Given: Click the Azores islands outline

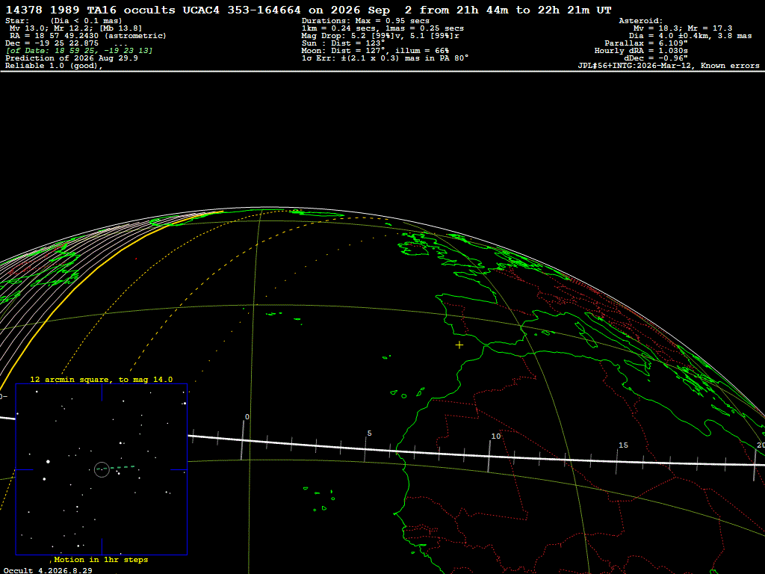Looking at the screenshot, I should coord(283,316).
